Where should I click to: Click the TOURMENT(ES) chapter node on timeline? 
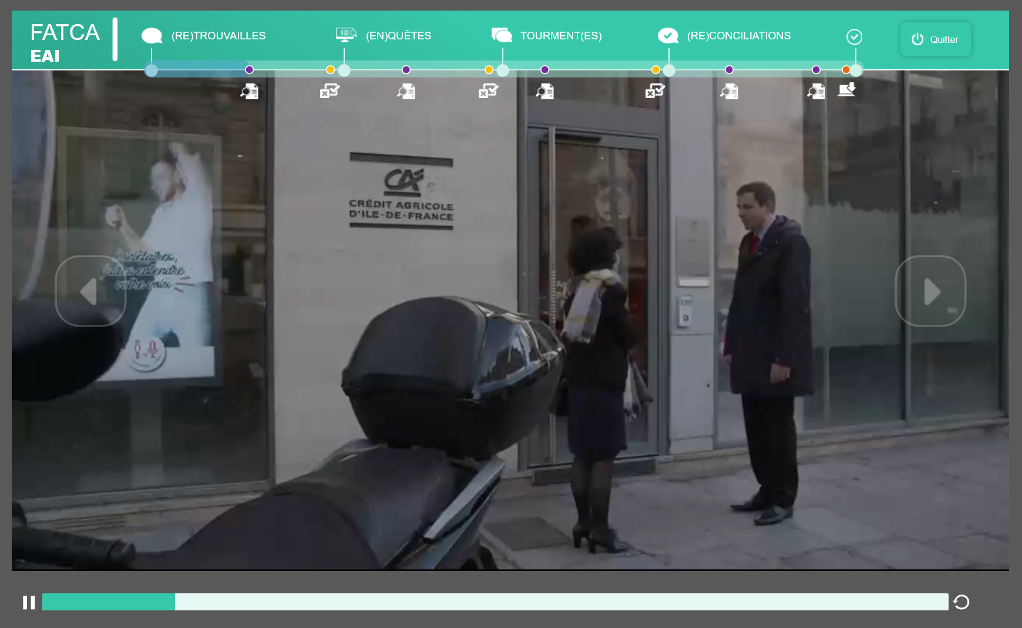pyautogui.click(x=503, y=70)
